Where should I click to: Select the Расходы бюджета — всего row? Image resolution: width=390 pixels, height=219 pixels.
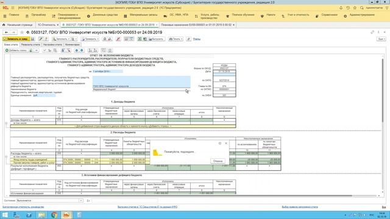coord(146,153)
